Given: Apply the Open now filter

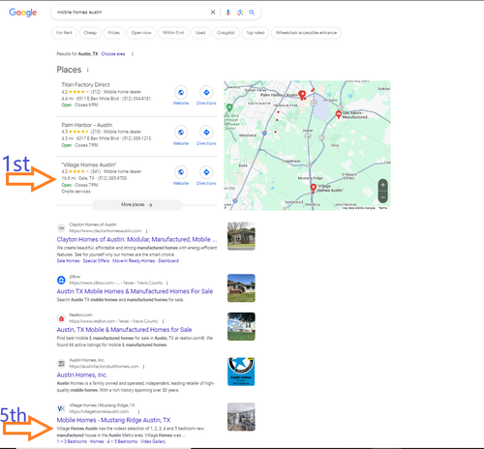Looking at the screenshot, I should [x=141, y=33].
